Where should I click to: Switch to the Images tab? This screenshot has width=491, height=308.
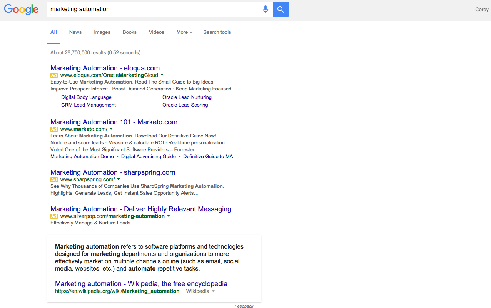(x=102, y=32)
